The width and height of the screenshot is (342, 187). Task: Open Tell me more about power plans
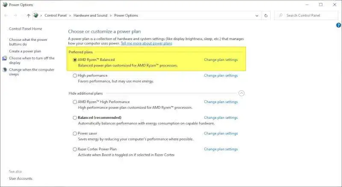[x=146, y=43]
